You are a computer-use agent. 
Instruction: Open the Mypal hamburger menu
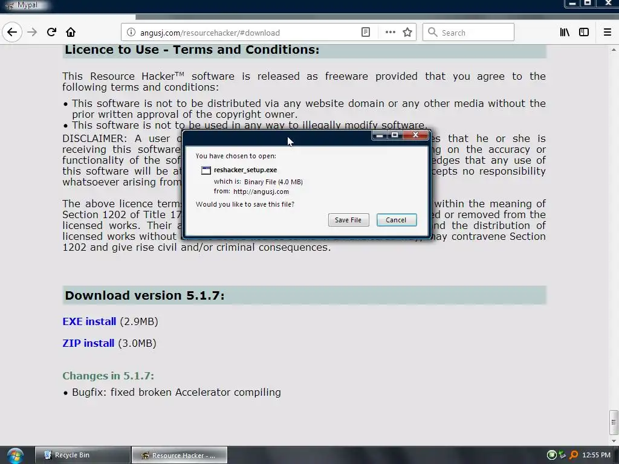608,33
